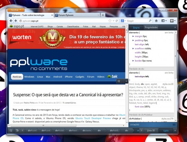Bookmark this page with the star icon
Screen dimensions: 187x142
point(110,21)
